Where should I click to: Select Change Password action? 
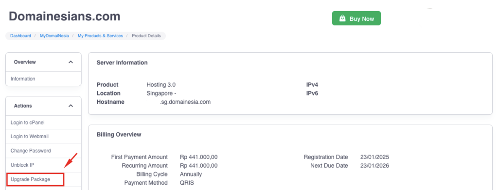pyautogui.click(x=43, y=151)
